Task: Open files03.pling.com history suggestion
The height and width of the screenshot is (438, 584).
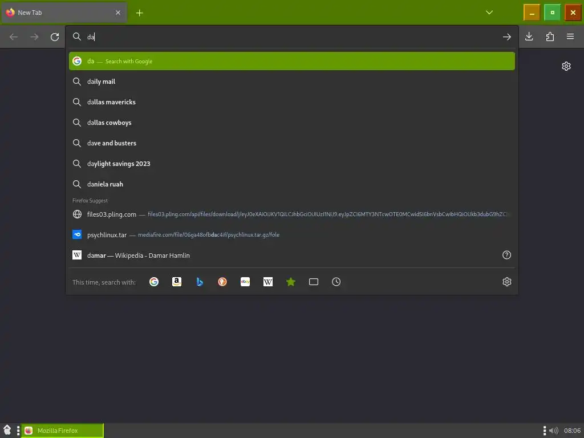Action: (x=291, y=214)
